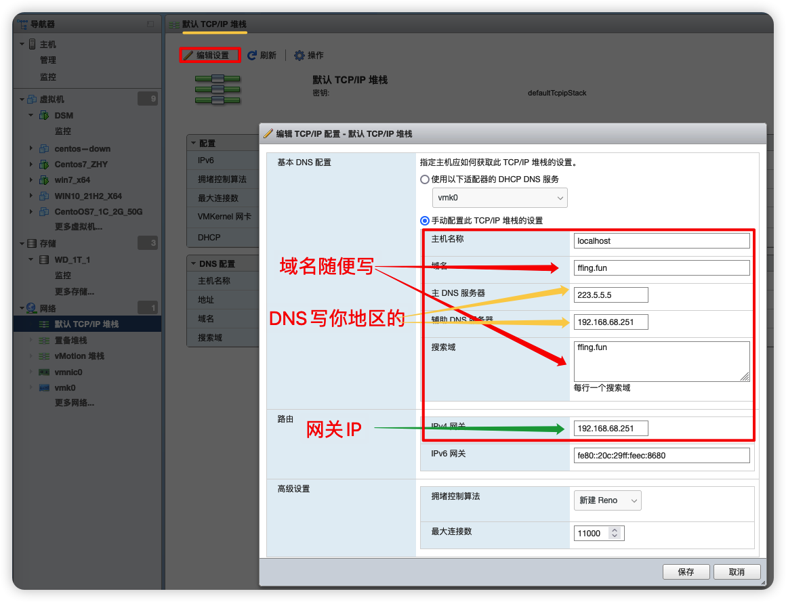Click the Save button
The height and width of the screenshot is (602, 786).
pos(686,572)
